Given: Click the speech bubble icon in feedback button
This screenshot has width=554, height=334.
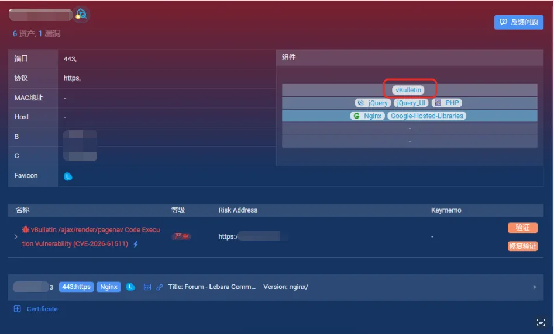Looking at the screenshot, I should pos(503,22).
